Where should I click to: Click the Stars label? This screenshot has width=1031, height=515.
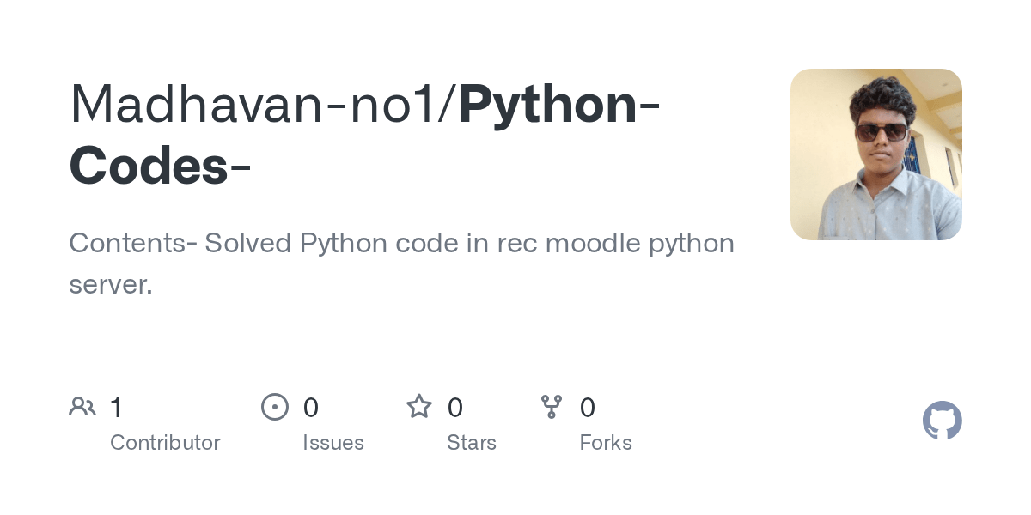pos(472,443)
